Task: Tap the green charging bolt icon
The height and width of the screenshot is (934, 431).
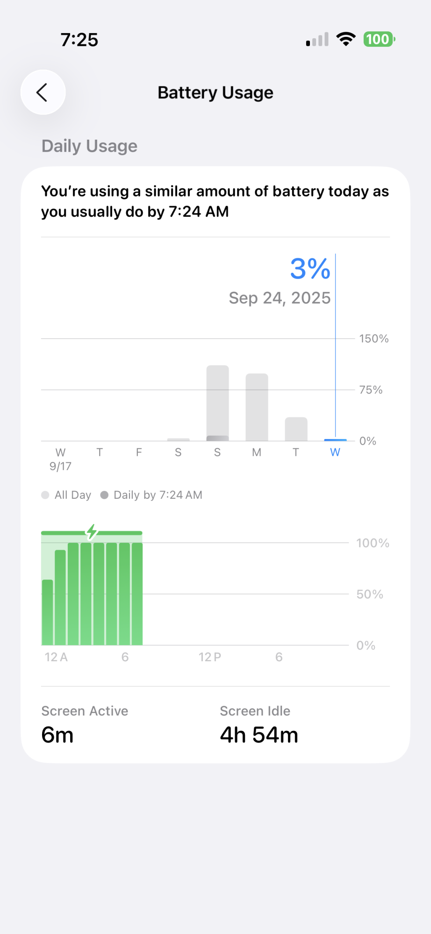Action: point(92,531)
